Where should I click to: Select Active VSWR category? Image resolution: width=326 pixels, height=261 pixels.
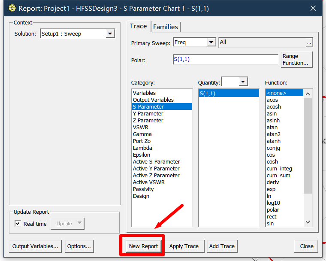(162, 182)
